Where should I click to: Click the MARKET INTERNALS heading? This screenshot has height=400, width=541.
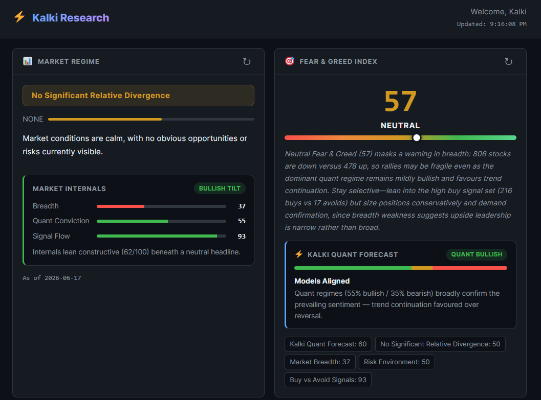(x=69, y=189)
